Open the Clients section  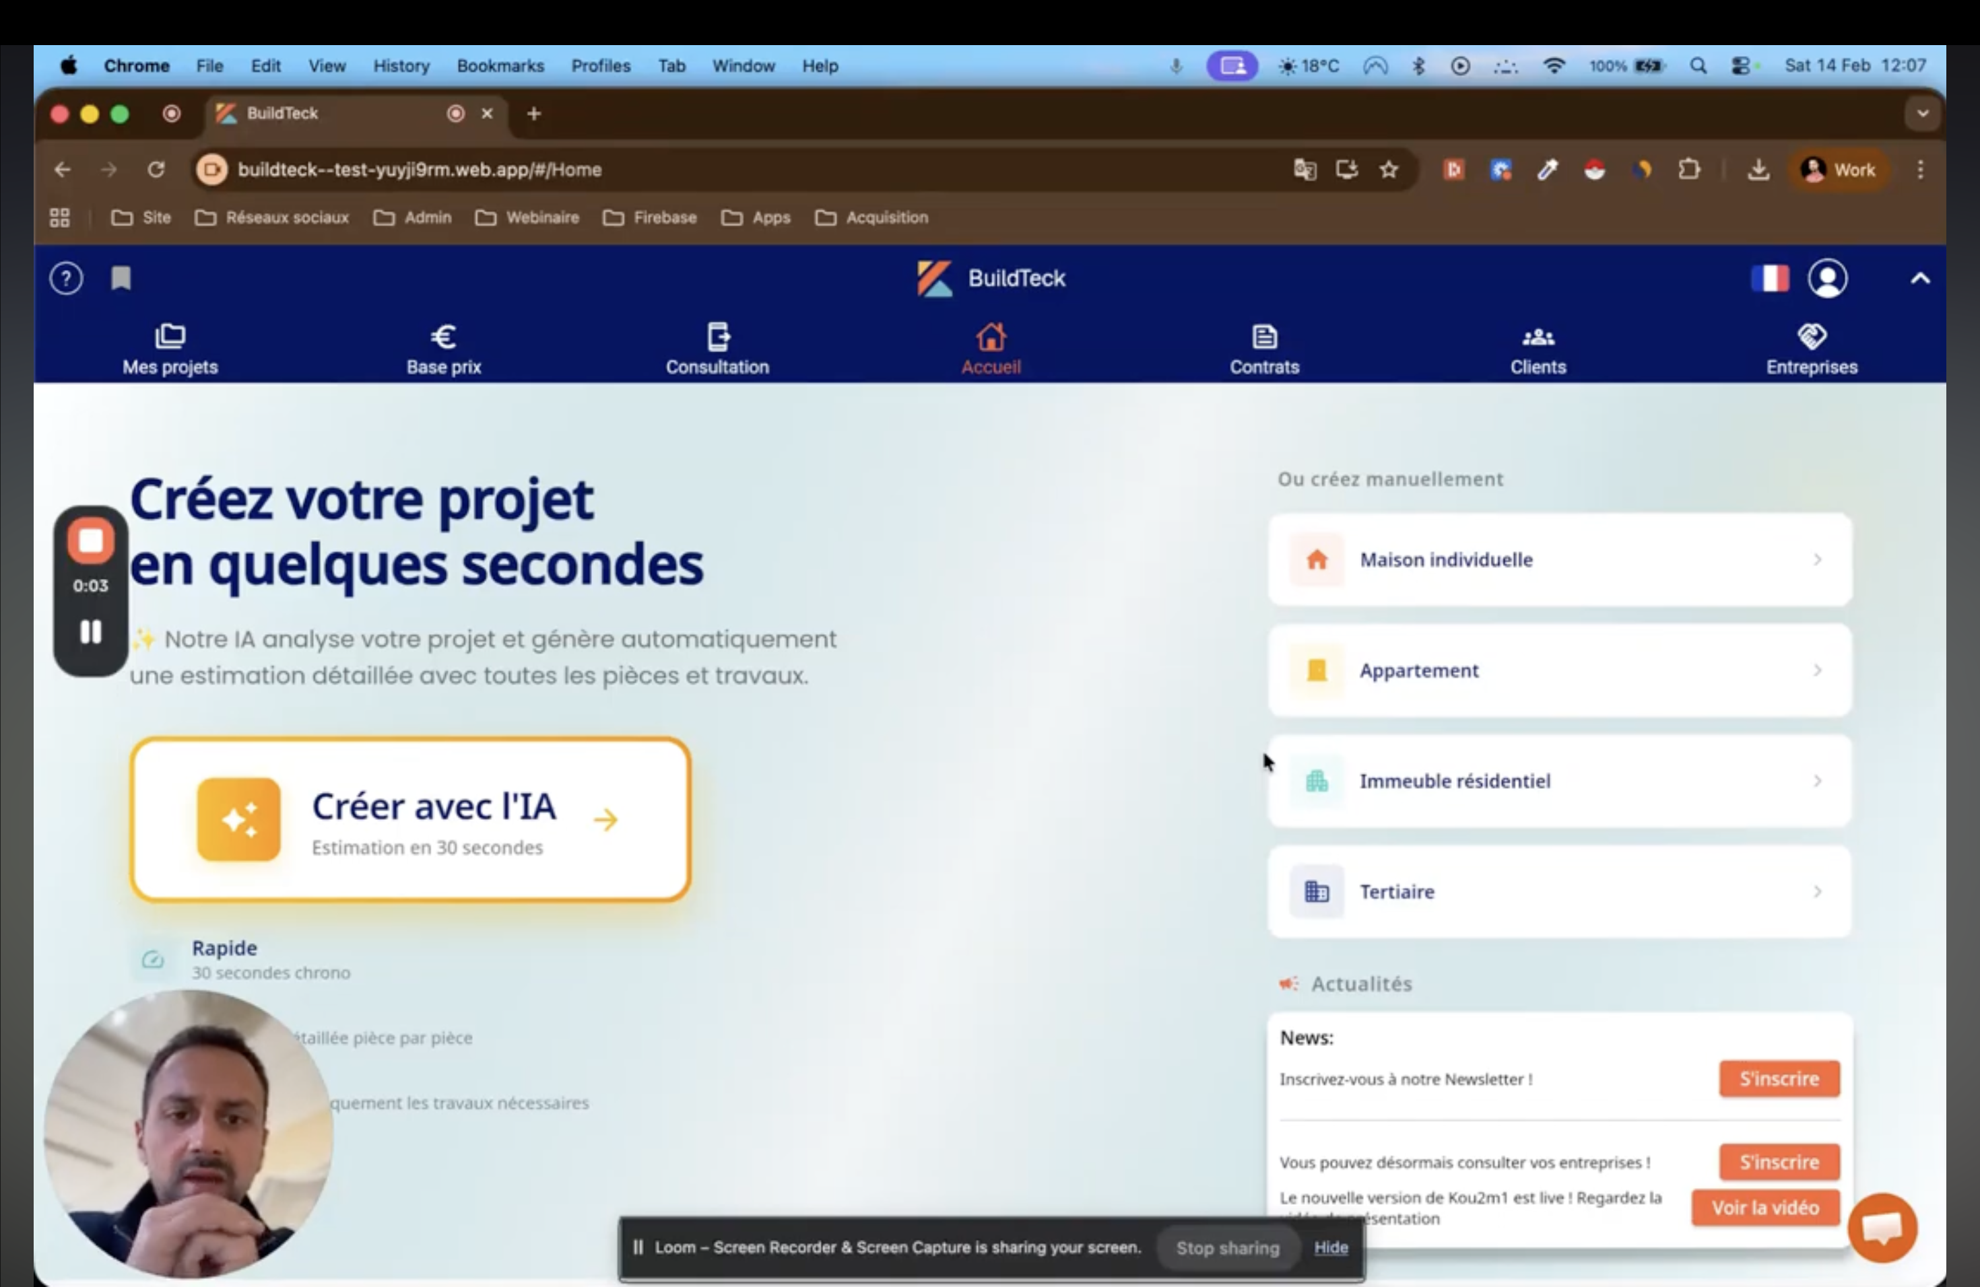coord(1537,349)
